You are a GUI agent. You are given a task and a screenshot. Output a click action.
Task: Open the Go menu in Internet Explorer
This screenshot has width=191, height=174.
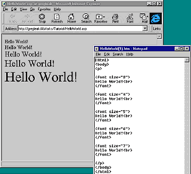(32, 9)
